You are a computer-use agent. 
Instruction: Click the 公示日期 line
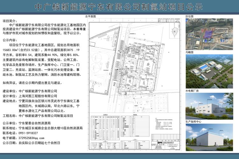(32, 143)
